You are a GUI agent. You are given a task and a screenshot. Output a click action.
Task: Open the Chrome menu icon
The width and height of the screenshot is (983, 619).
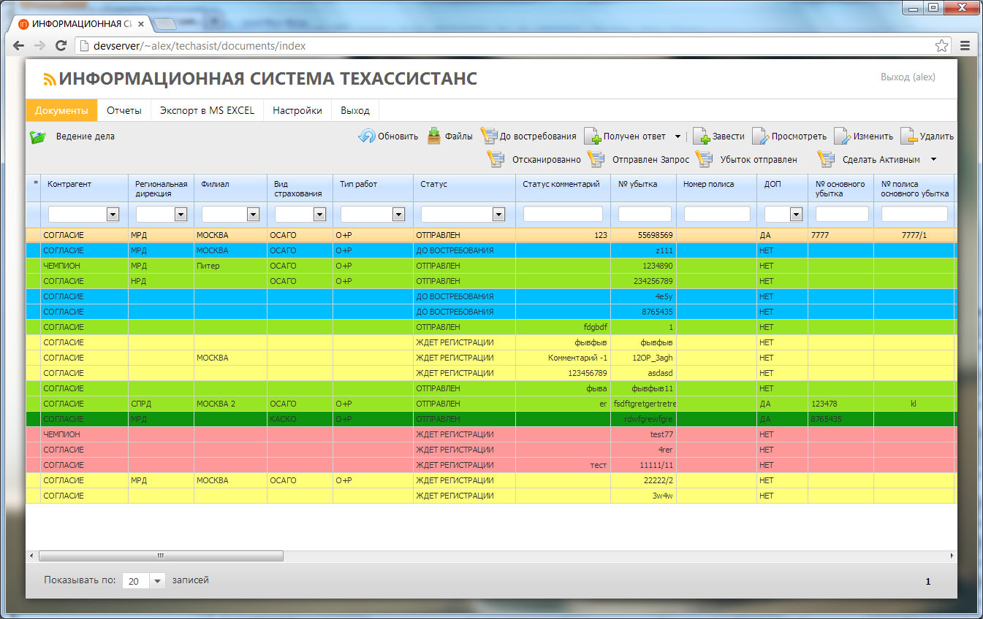965,45
